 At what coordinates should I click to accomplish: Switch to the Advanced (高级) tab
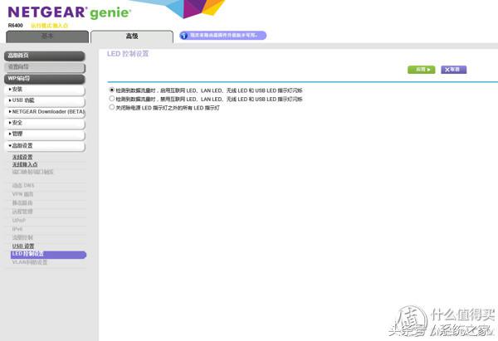[x=132, y=37]
